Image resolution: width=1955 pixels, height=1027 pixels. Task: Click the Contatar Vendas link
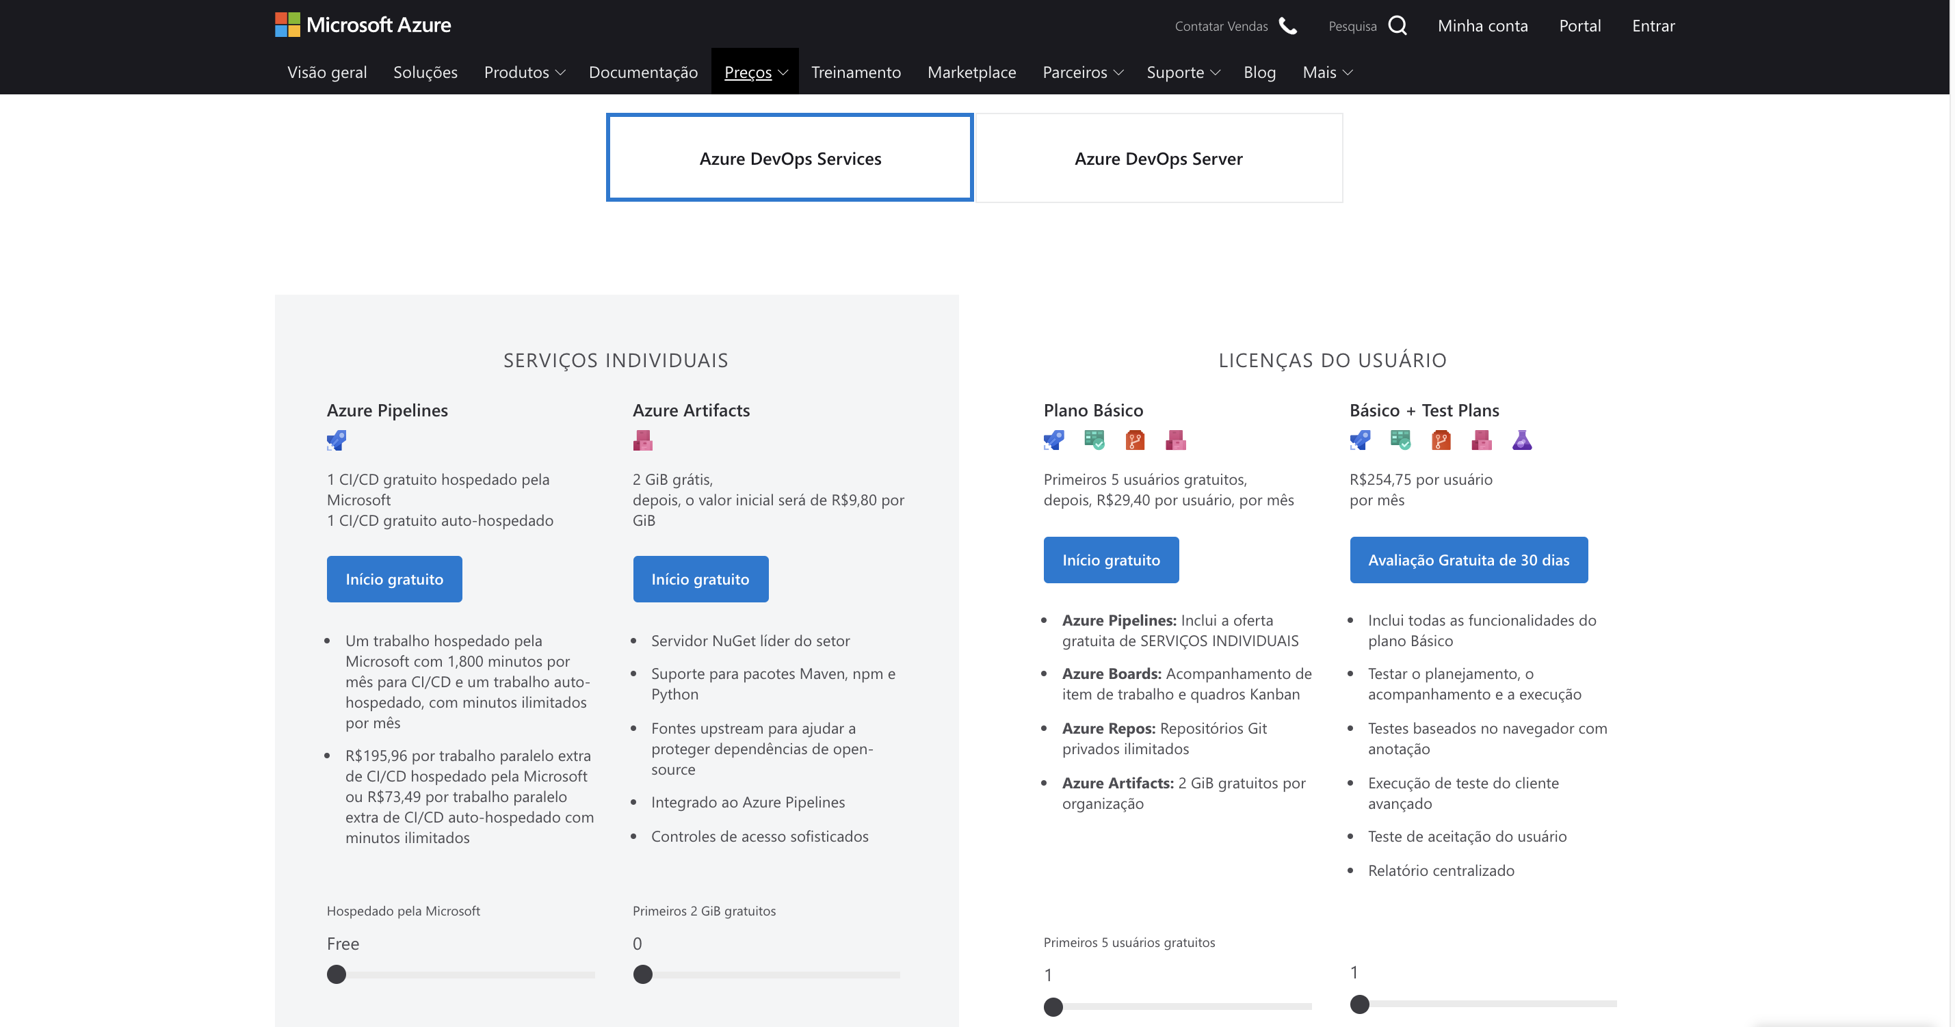coord(1221,26)
